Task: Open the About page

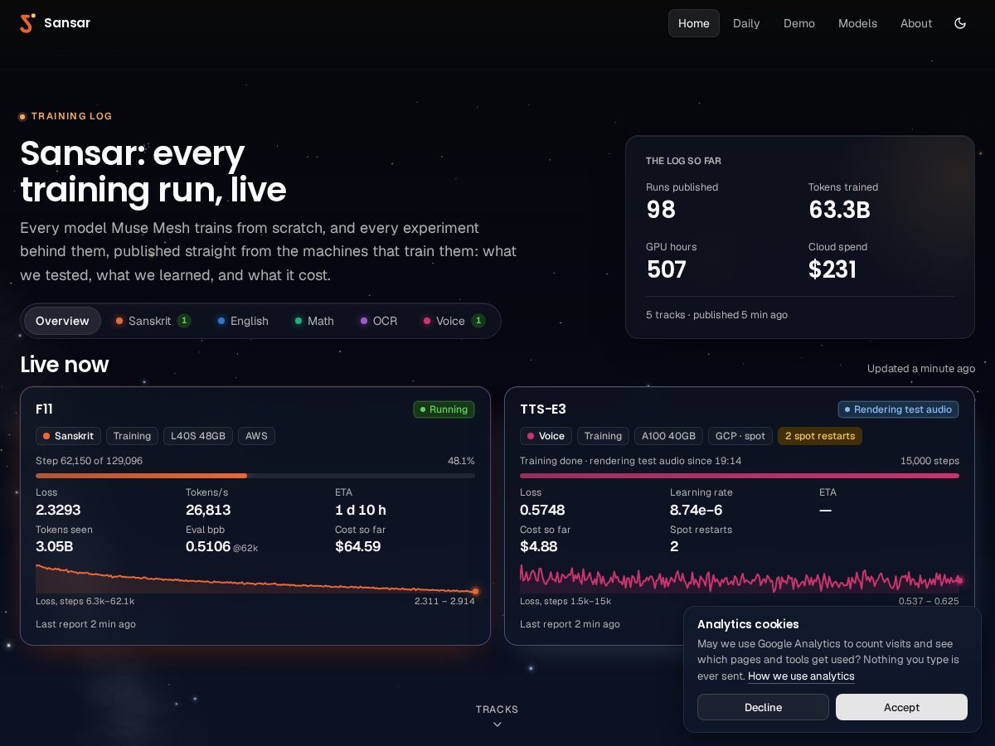Action: (x=916, y=23)
